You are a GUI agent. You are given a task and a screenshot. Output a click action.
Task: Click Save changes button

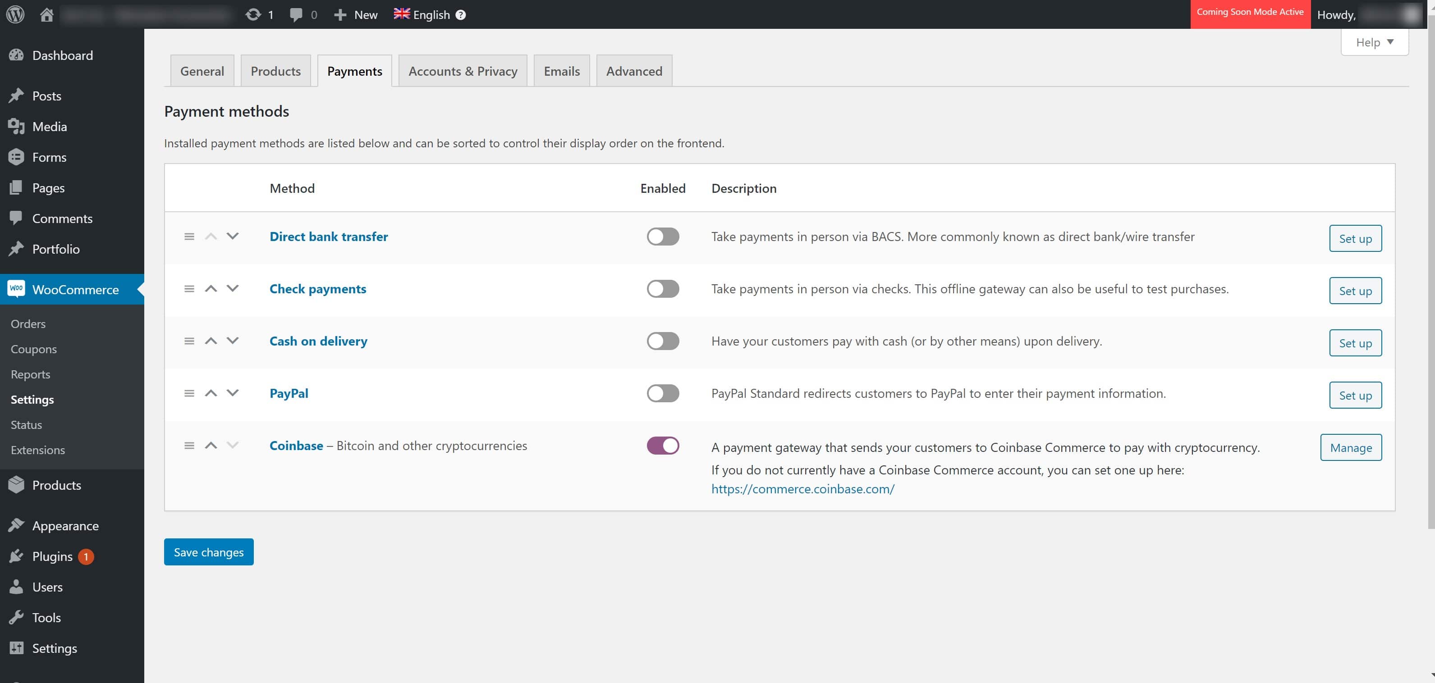[209, 552]
